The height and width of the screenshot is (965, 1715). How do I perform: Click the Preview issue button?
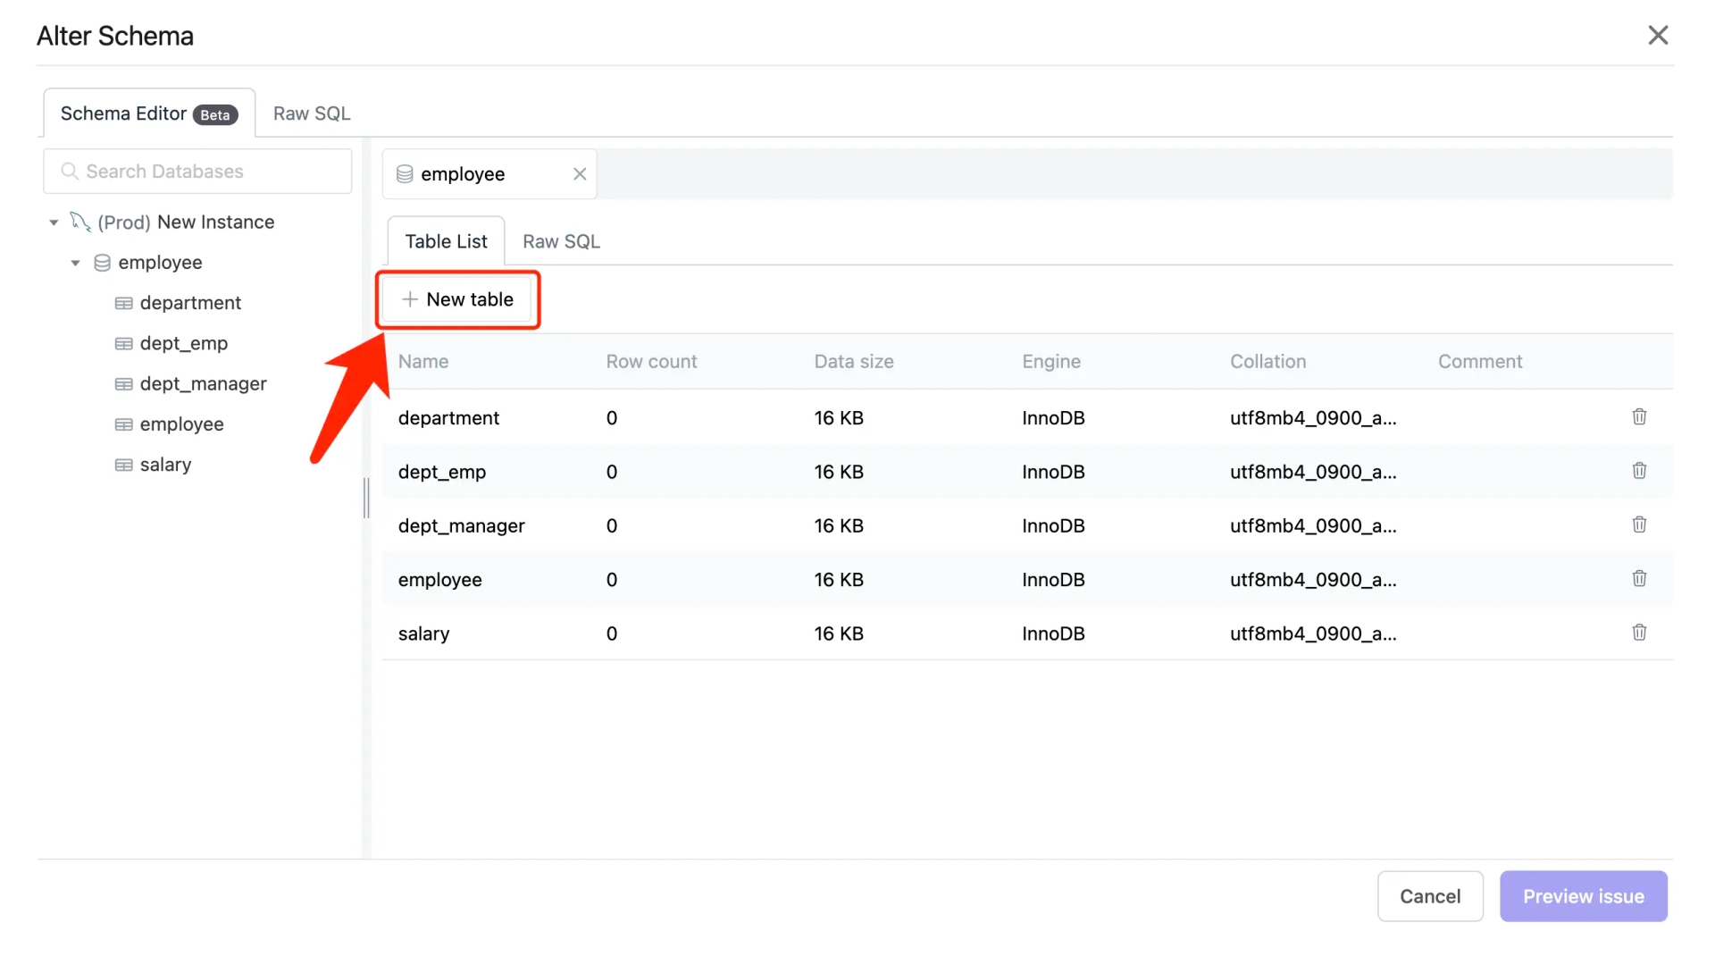coord(1583,897)
